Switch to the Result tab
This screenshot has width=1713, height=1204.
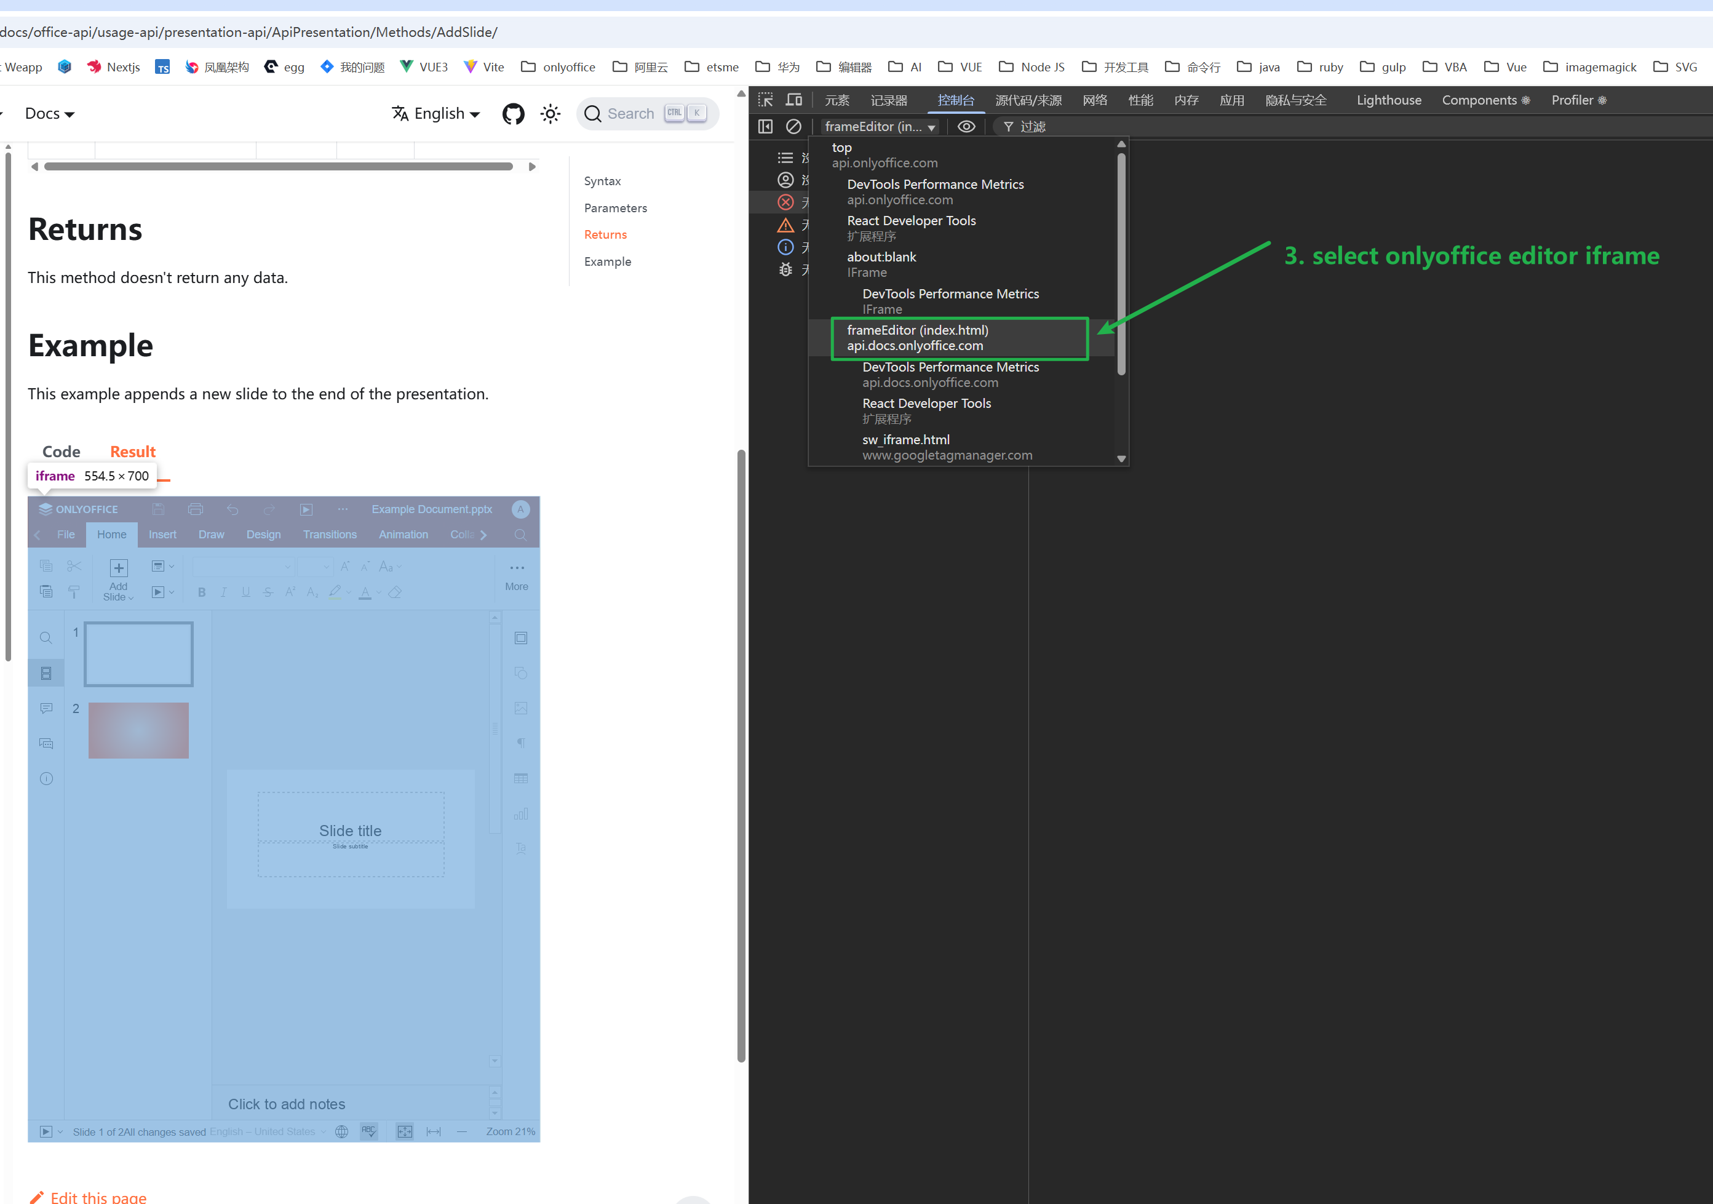coord(133,452)
